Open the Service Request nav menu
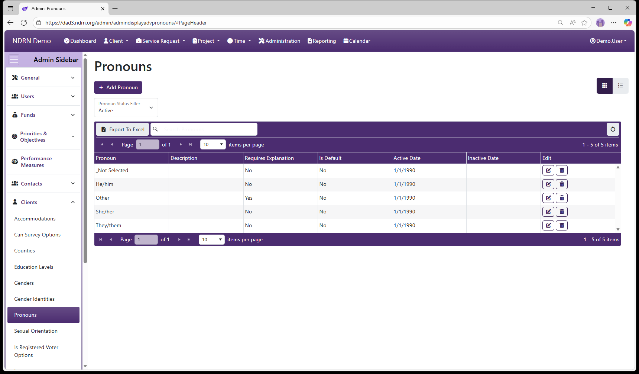The height and width of the screenshot is (374, 639). [x=160, y=41]
